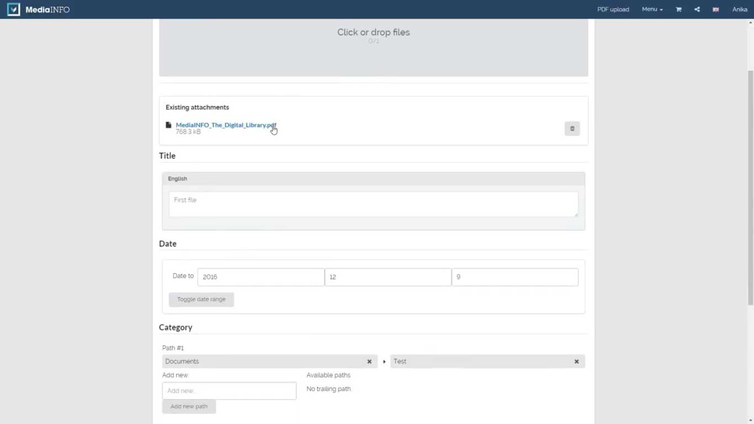Select the English flag language icon

pyautogui.click(x=716, y=9)
